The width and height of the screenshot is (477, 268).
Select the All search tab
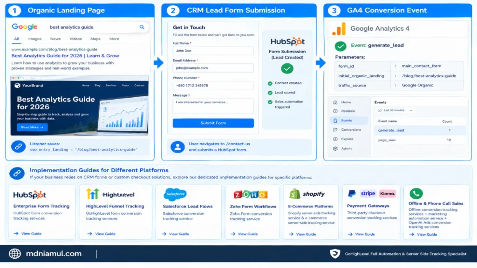[16, 39]
